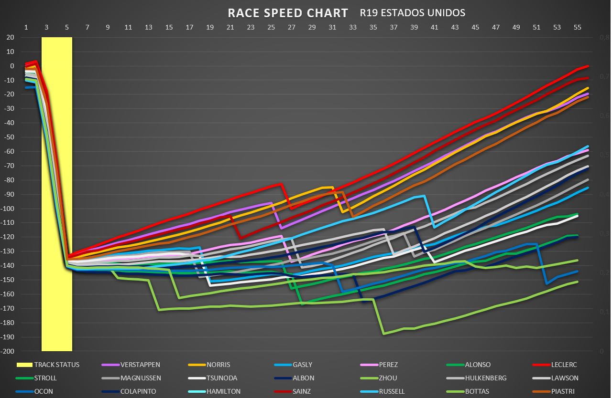Select the OCON legend entry
612x398 pixels.
point(34,391)
